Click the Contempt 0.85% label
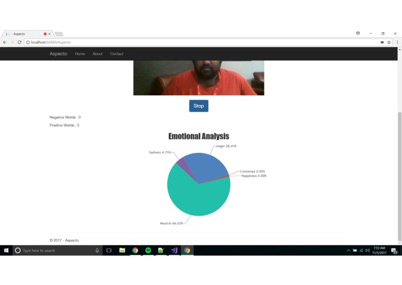Viewport: 402px width, 285px height. pos(253,171)
